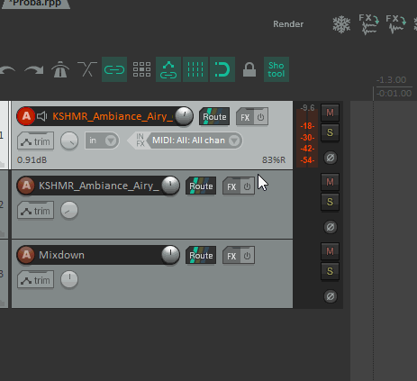Solo track 2 with S button
This screenshot has width=417, height=381.
[x=330, y=202]
